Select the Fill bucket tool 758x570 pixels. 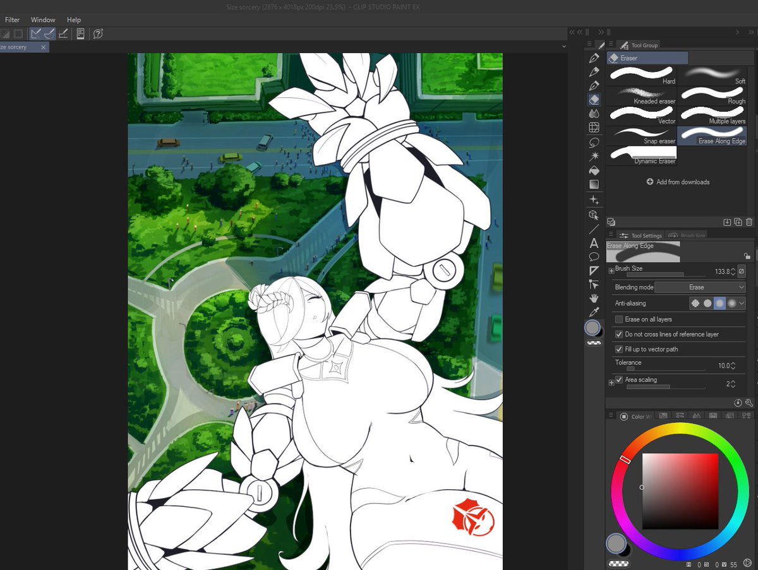pos(594,170)
